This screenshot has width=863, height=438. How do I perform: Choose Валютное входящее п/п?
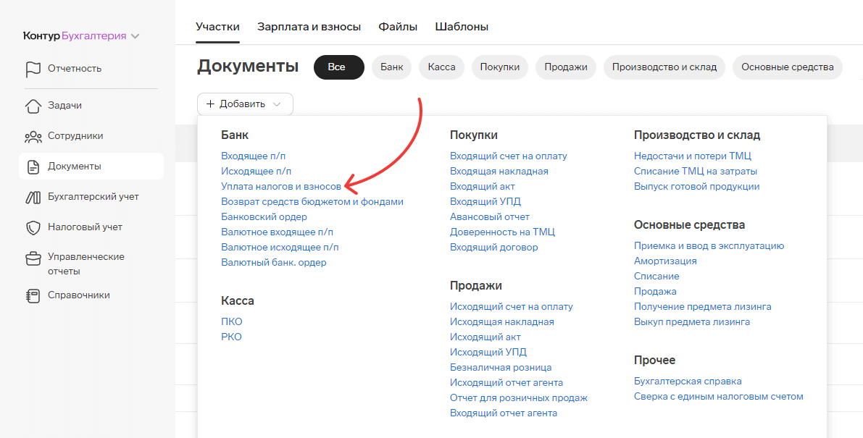tap(278, 232)
